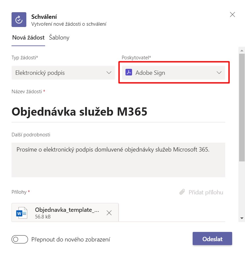Screen dimensions: 245x253
Task: Click the scrollbar up arrow
Action: pyautogui.click(x=242, y=51)
